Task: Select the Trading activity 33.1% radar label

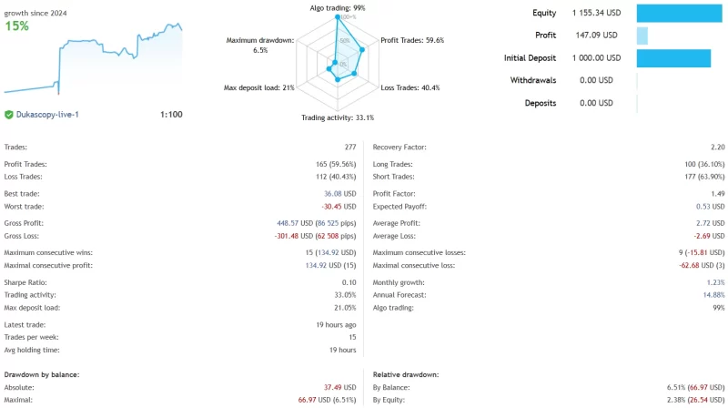Action: tap(338, 117)
